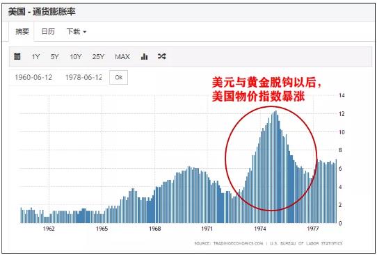The width and height of the screenshot is (377, 255).
Task: Open the calendar date picker icon
Action: (x=17, y=56)
